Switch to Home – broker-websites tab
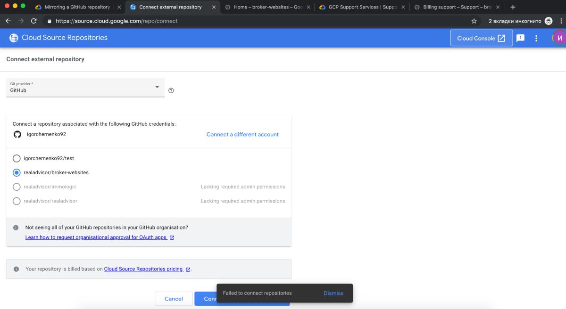 (x=268, y=8)
